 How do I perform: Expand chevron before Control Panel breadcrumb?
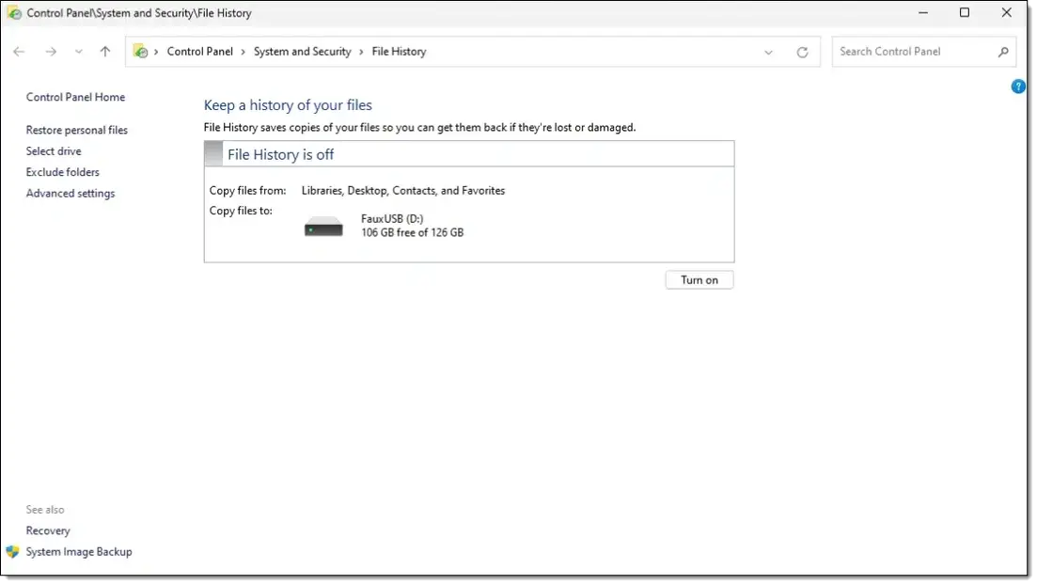(156, 52)
